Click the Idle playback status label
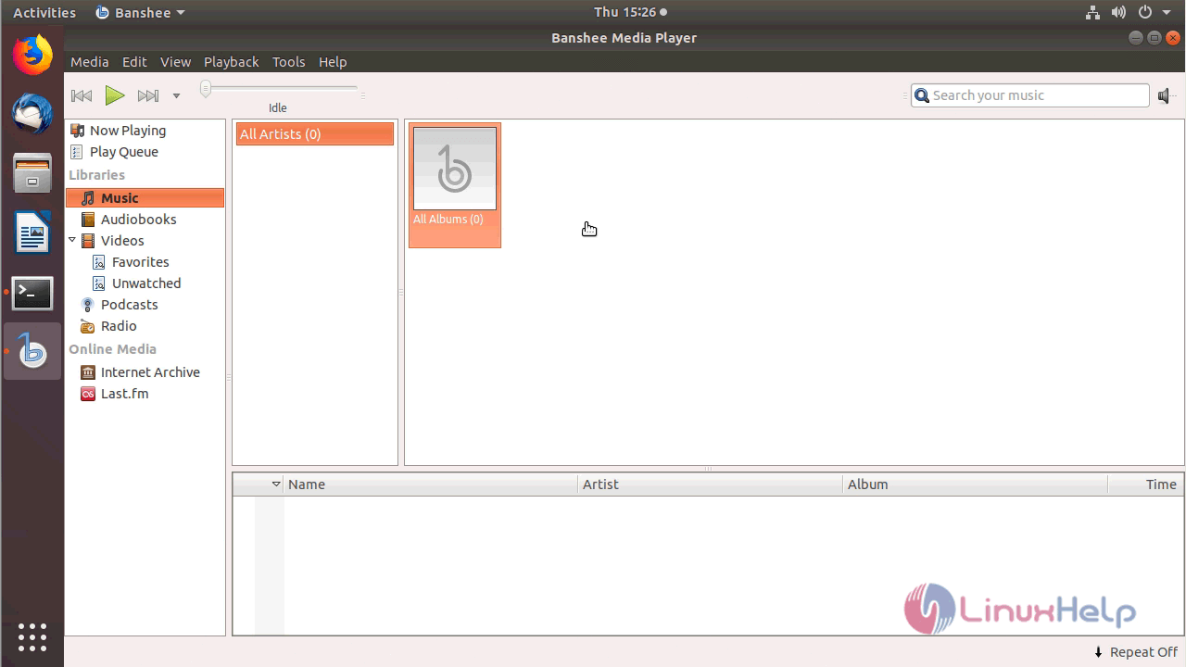This screenshot has height=667, width=1186. (278, 108)
